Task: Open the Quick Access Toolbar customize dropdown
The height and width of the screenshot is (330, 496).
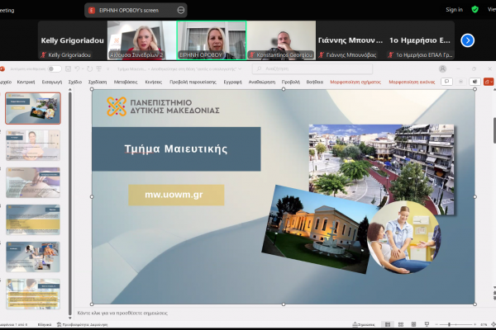Action: click(x=107, y=68)
